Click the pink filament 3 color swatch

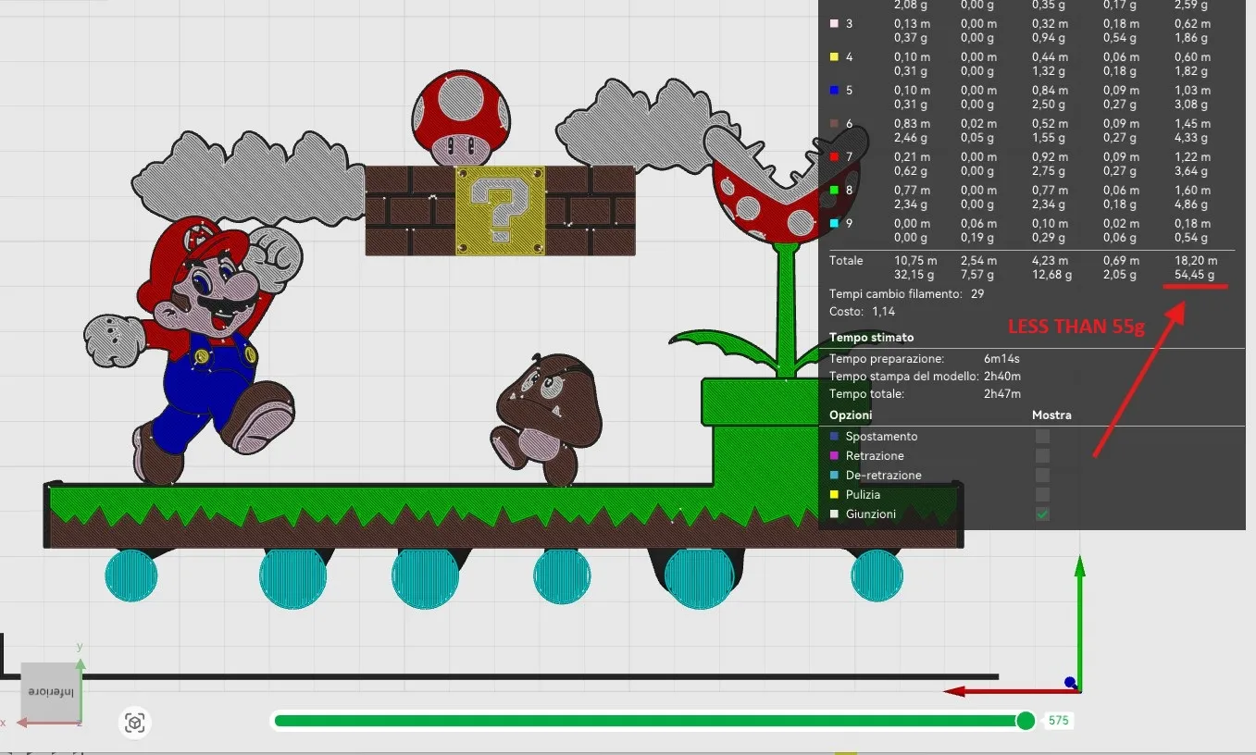[834, 23]
